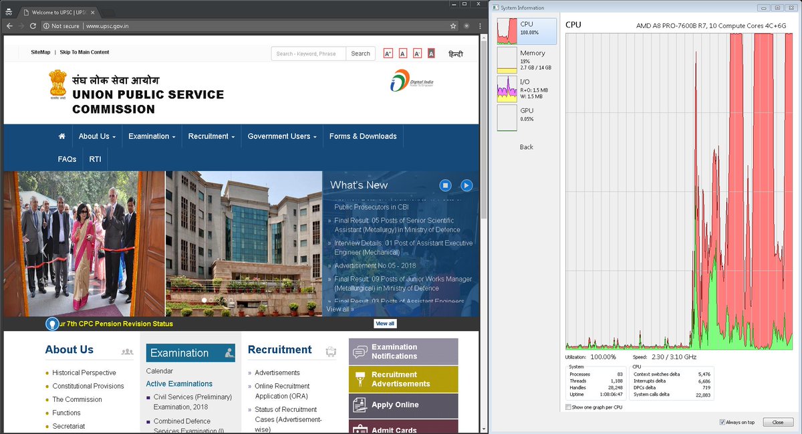Open Constitutional Provisions link
This screenshot has height=434, width=802.
coord(88,386)
